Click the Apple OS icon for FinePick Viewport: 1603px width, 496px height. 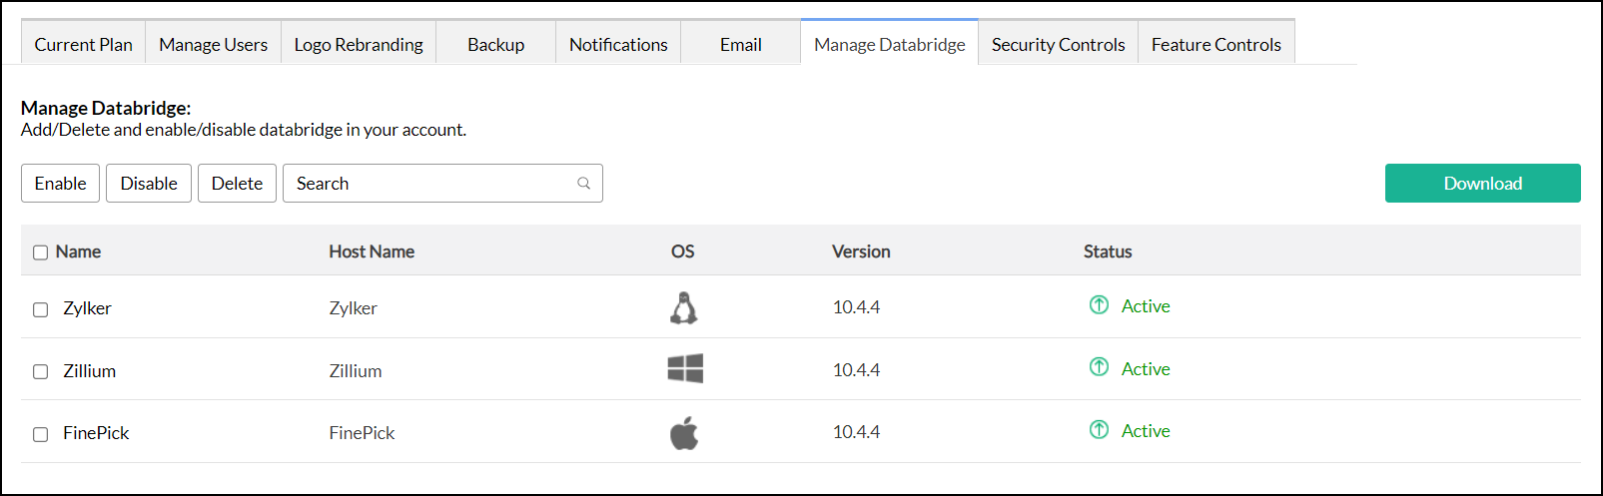(684, 433)
